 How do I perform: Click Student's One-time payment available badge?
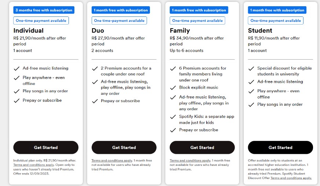[x=276, y=21]
